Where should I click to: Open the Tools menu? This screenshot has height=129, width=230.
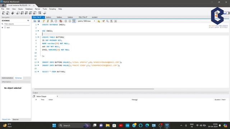pos(45,9)
